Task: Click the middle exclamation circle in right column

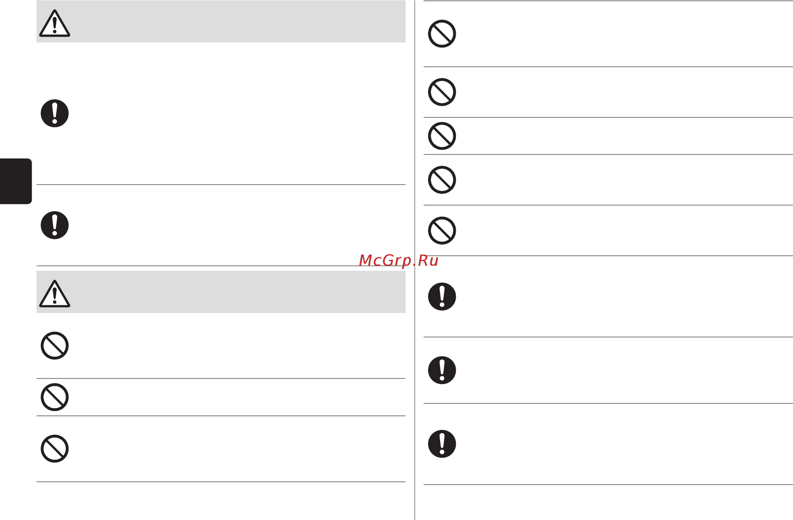Action: 442,370
